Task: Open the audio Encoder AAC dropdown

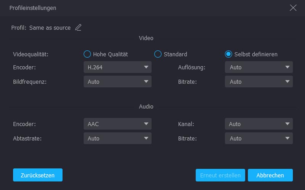Action: pos(117,124)
